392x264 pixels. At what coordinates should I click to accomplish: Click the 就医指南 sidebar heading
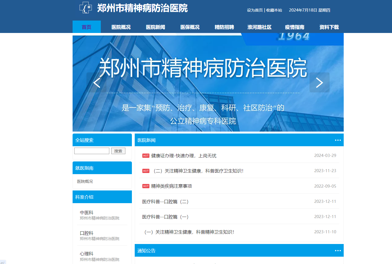[84, 168]
